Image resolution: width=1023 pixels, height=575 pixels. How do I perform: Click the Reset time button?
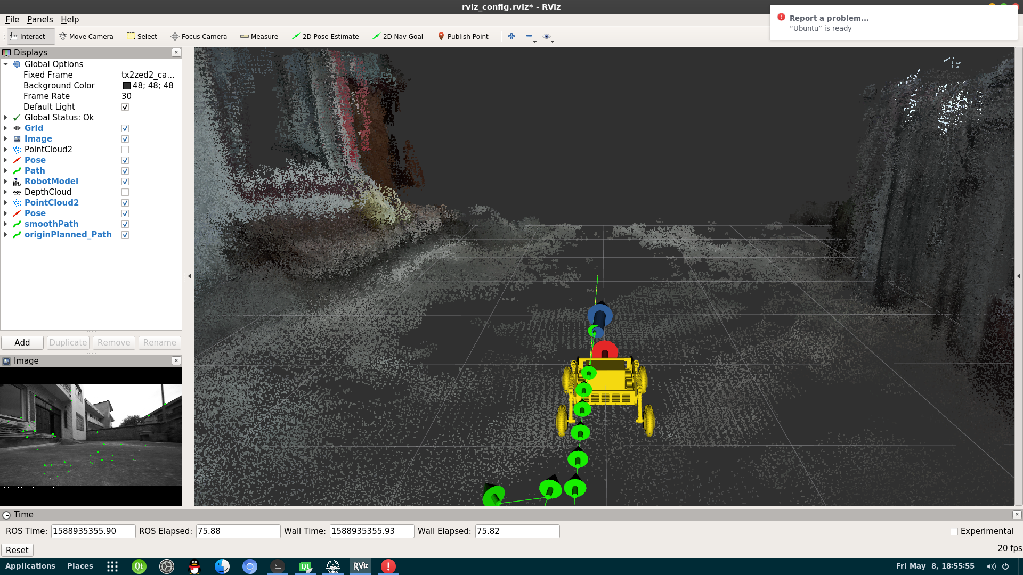(x=17, y=550)
